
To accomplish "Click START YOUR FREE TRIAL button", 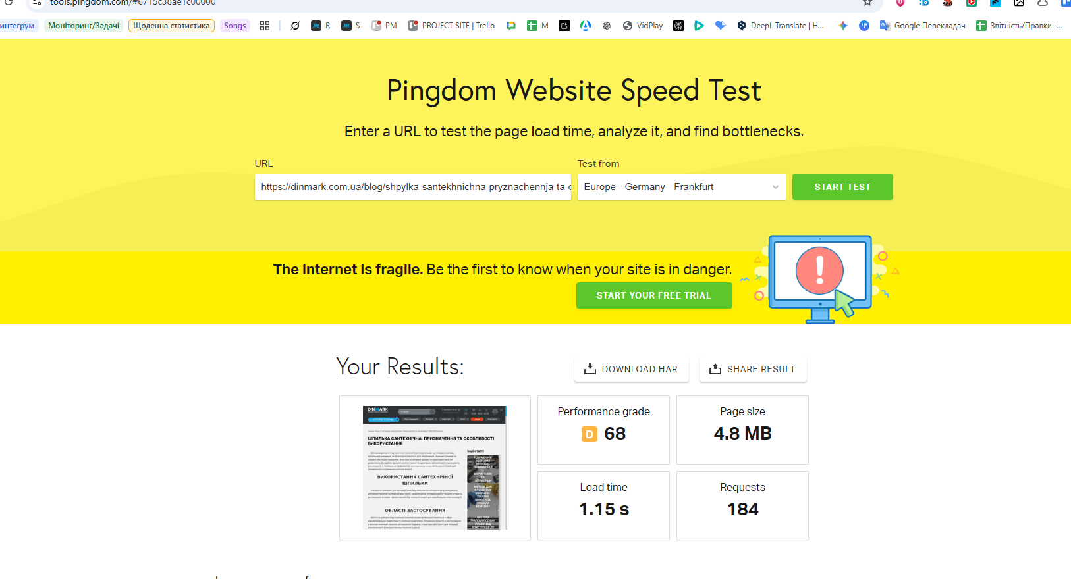I will tap(653, 295).
